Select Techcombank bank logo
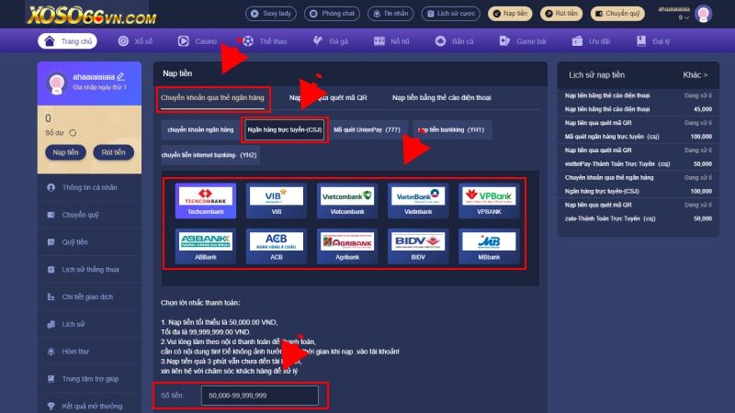This screenshot has width=735, height=413. point(205,201)
